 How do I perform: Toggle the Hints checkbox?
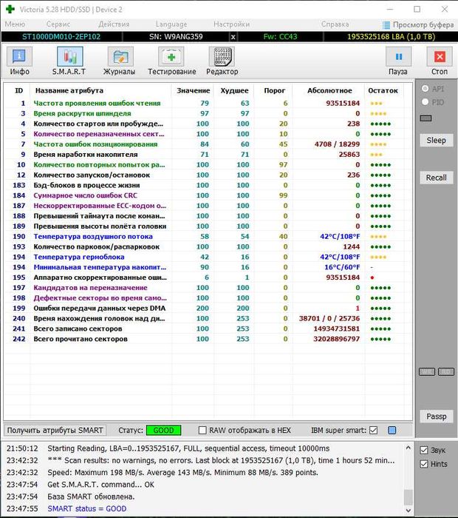(x=424, y=464)
